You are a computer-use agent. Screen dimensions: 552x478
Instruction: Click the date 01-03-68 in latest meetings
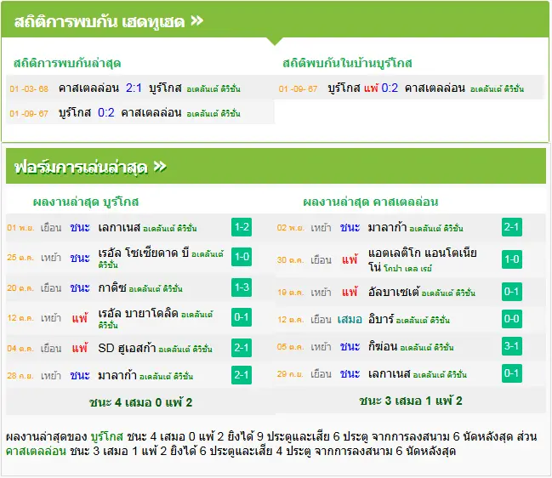coord(29,88)
